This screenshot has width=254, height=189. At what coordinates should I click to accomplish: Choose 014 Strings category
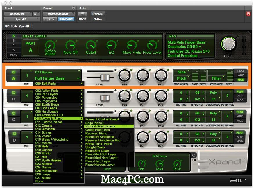pos(59,132)
